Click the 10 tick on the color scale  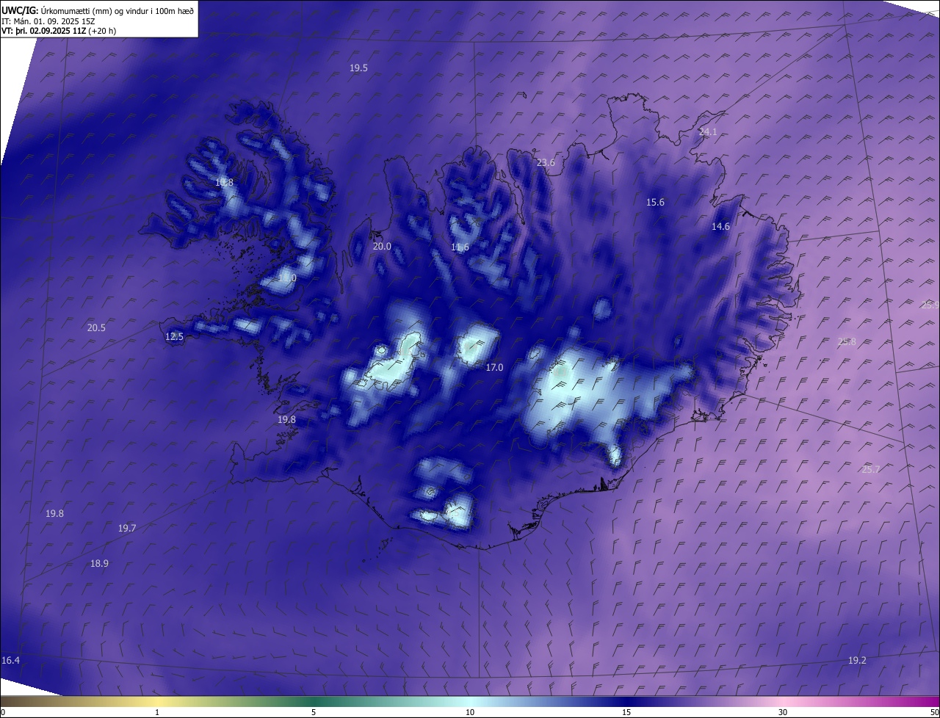click(470, 712)
